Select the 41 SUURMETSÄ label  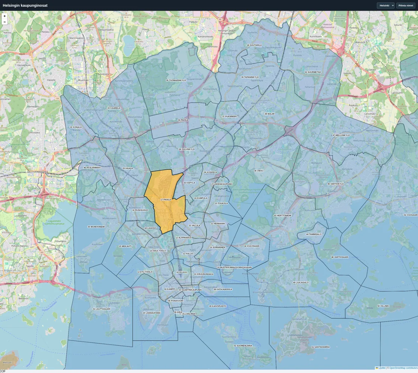click(313, 72)
